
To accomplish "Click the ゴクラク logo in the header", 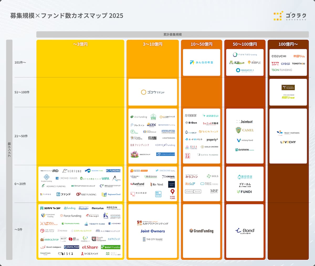I will pos(290,16).
